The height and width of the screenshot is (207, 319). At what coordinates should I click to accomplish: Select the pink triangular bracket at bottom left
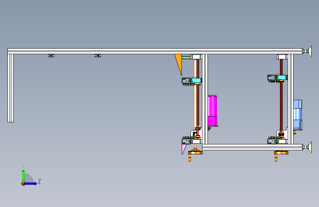click(x=184, y=149)
